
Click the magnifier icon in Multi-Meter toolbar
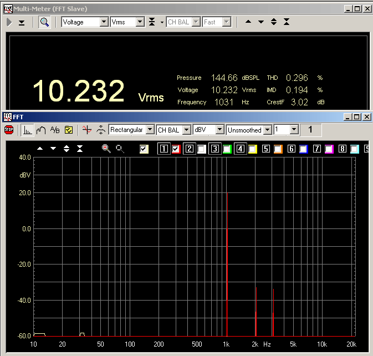tap(44, 22)
